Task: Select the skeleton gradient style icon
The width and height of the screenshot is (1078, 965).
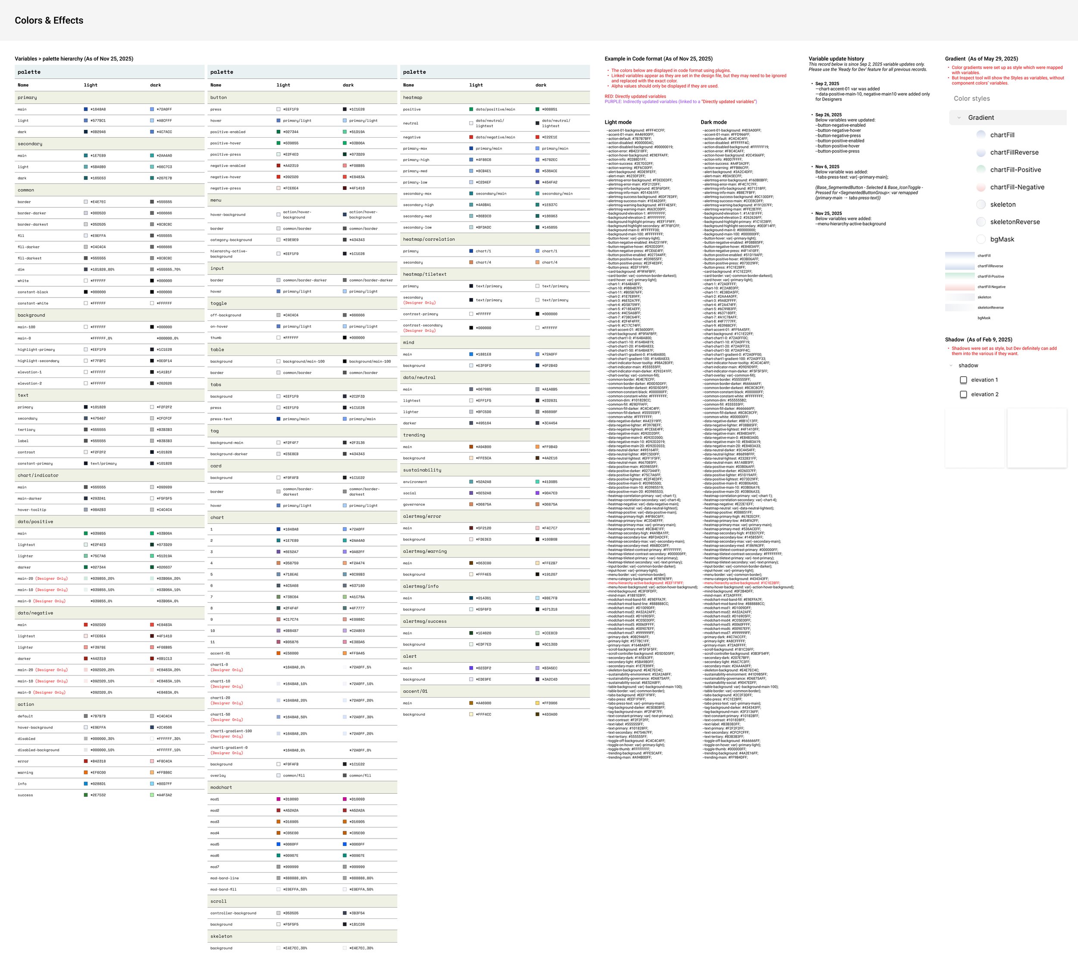Action: click(x=981, y=204)
